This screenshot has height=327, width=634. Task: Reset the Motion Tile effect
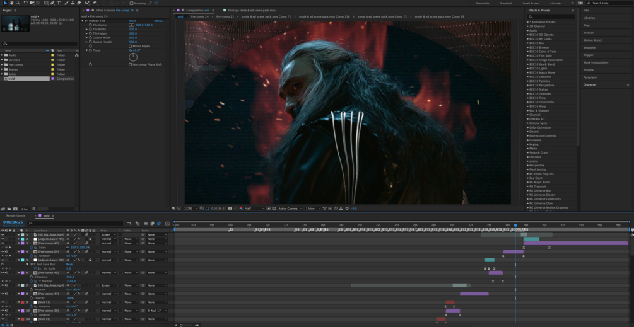(x=132, y=21)
